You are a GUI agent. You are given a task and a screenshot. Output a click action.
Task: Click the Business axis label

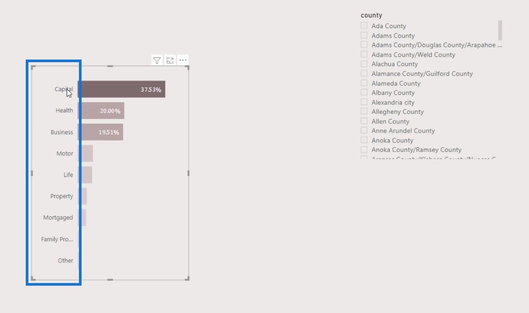[x=62, y=132]
